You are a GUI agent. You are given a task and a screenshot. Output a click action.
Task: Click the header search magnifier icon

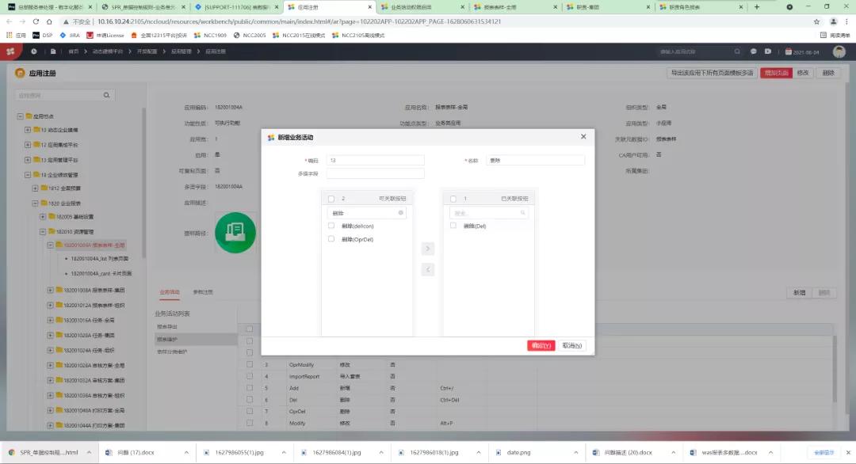click(x=737, y=51)
